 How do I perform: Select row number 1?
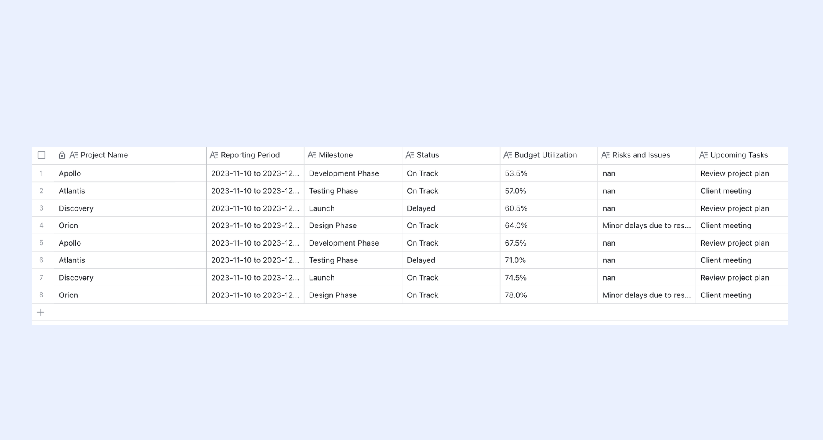click(x=41, y=173)
